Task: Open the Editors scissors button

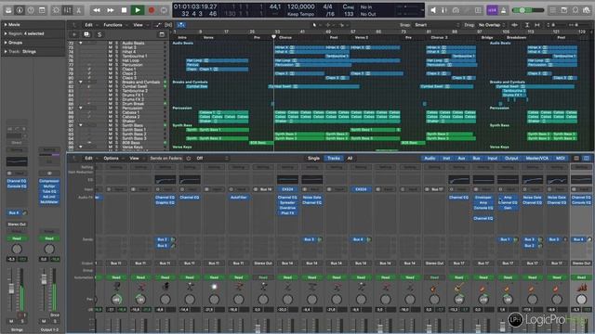Action: point(78,10)
